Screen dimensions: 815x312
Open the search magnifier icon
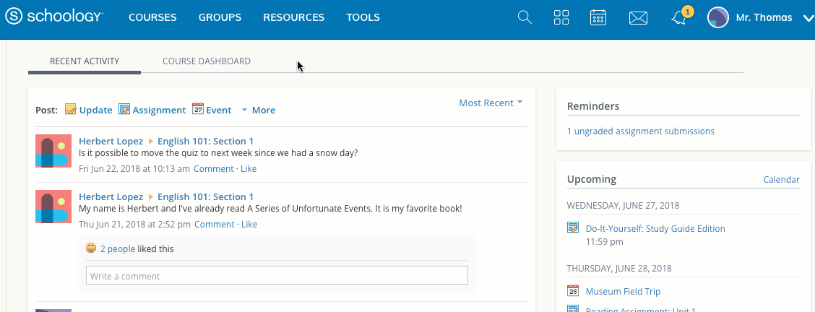tap(525, 18)
